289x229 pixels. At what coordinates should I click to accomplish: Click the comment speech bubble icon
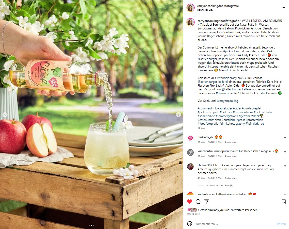tap(198, 202)
